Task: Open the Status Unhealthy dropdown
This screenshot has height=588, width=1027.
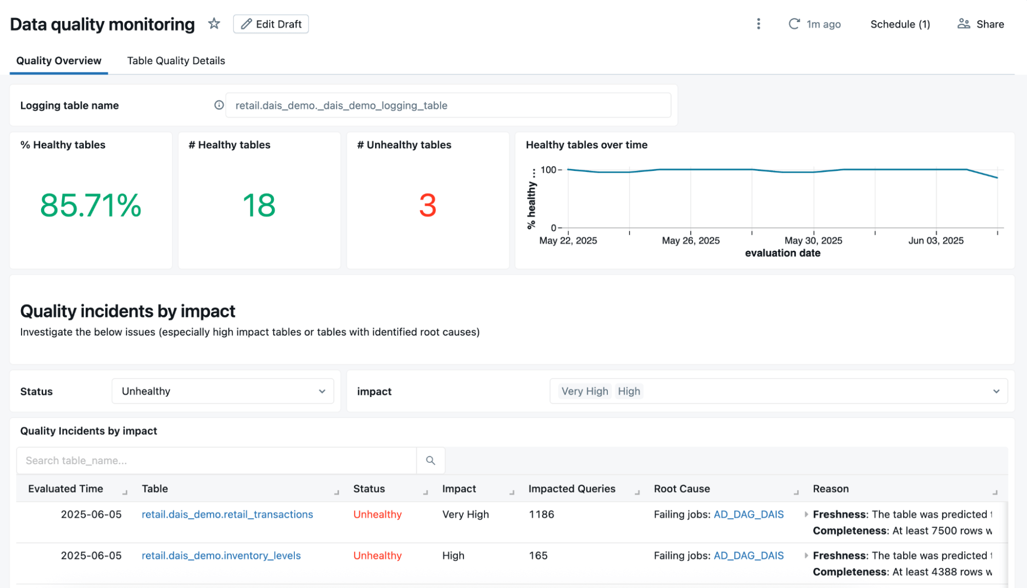Action: point(222,391)
